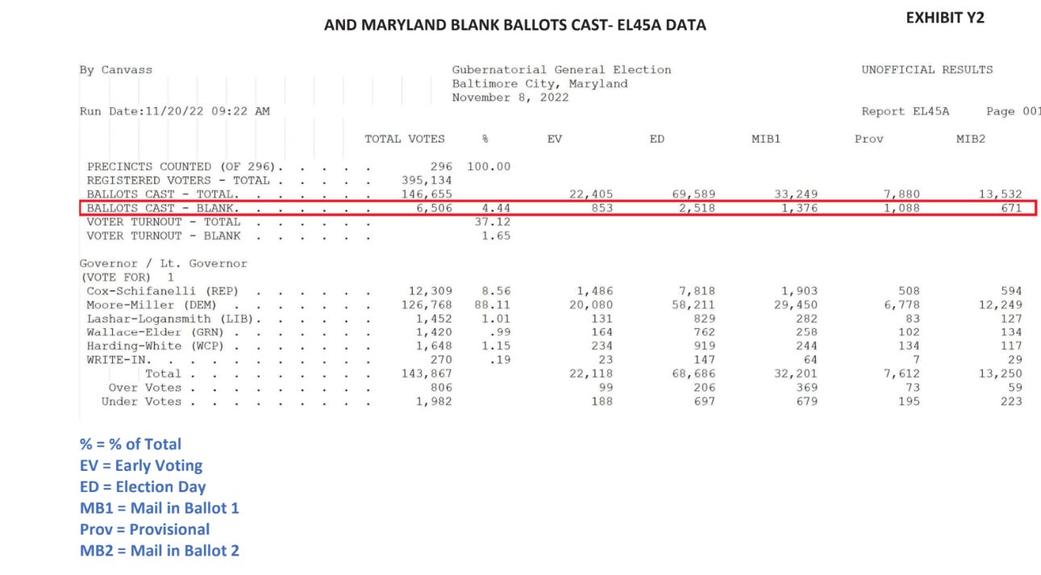This screenshot has height=575, width=1041.
Task: Click the 'Over Votes' row label
Action: tap(145, 388)
